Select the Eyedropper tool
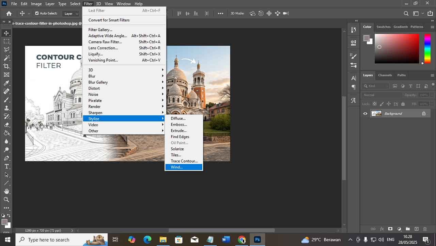Image resolution: width=436 pixels, height=246 pixels. [x=6, y=83]
